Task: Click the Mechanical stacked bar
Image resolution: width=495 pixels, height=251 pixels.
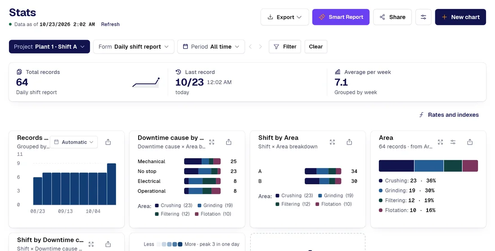Action: 202,161
